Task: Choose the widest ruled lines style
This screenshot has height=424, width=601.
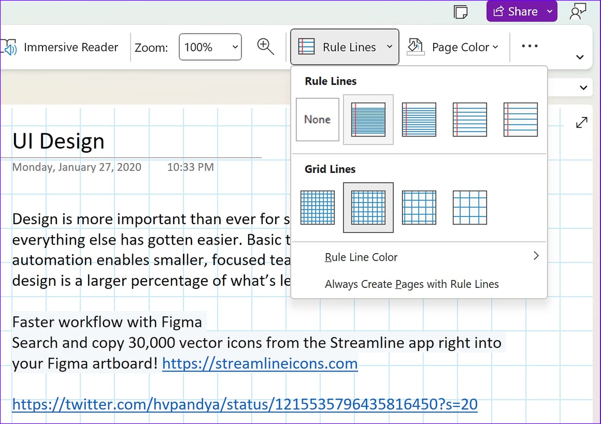Action: pos(520,120)
